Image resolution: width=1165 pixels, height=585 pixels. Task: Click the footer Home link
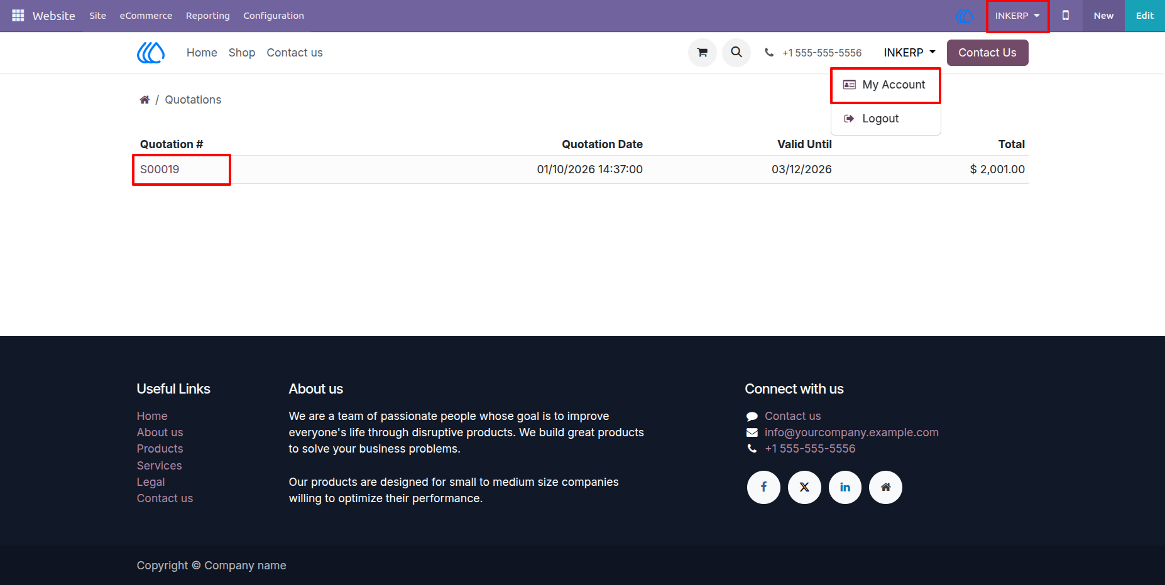click(x=152, y=416)
